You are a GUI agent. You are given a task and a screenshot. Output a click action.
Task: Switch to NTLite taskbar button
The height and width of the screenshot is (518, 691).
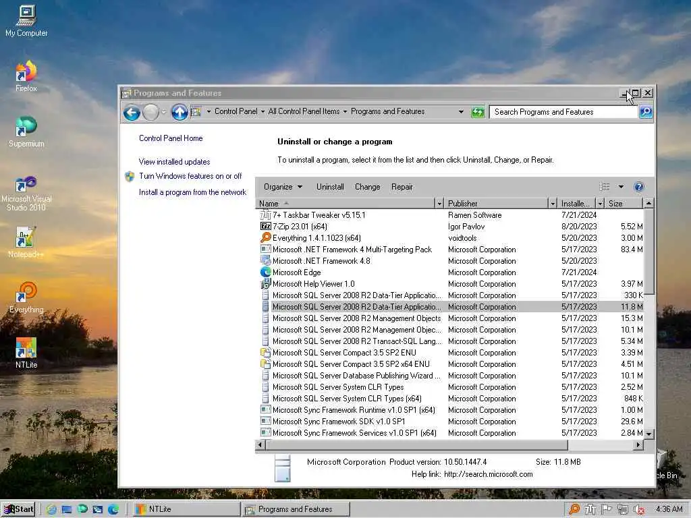[x=185, y=509]
